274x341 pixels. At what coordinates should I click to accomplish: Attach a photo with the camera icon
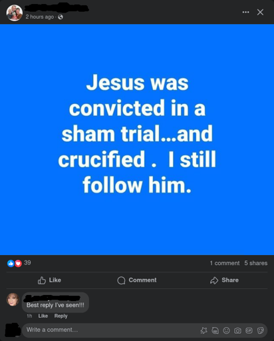237,330
